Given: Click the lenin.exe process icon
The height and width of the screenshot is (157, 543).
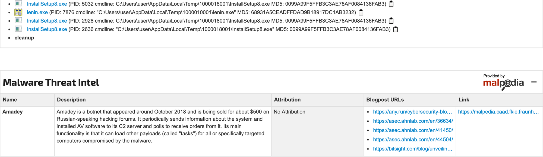Looking at the screenshot, I should (18, 12).
